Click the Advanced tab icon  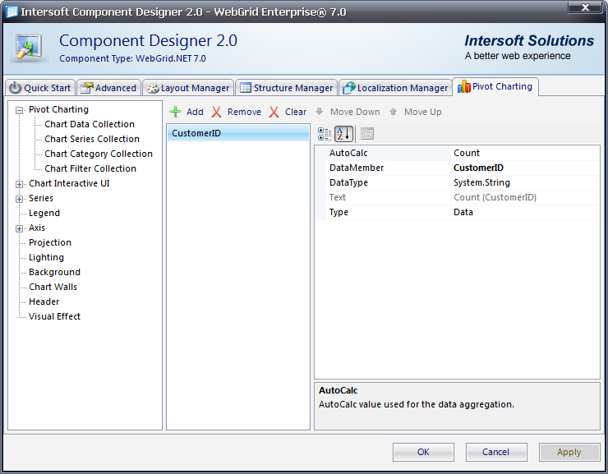pos(87,88)
